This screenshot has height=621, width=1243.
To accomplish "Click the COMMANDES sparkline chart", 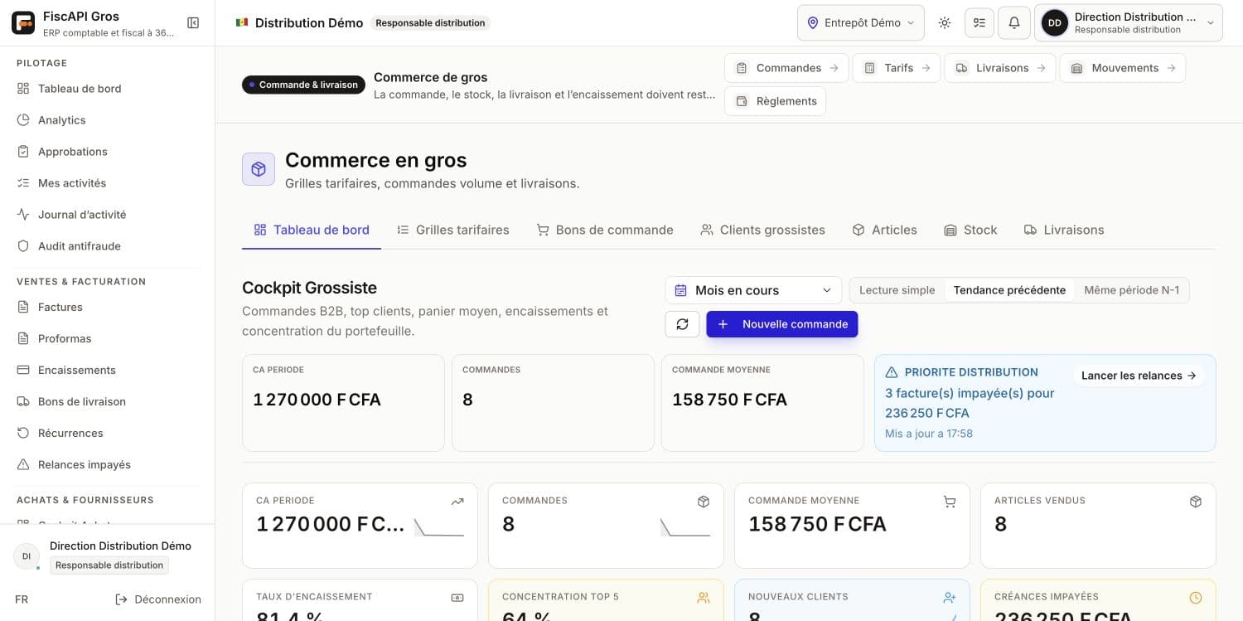I will pyautogui.click(x=685, y=527).
